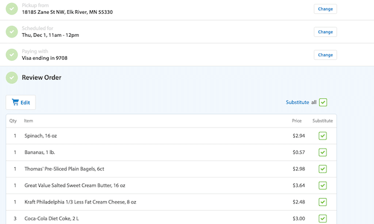Click the Review Order green checkmark icon
This screenshot has height=224, width=374.
(11, 78)
